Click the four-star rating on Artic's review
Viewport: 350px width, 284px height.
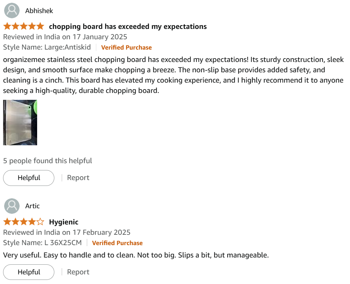24,222
